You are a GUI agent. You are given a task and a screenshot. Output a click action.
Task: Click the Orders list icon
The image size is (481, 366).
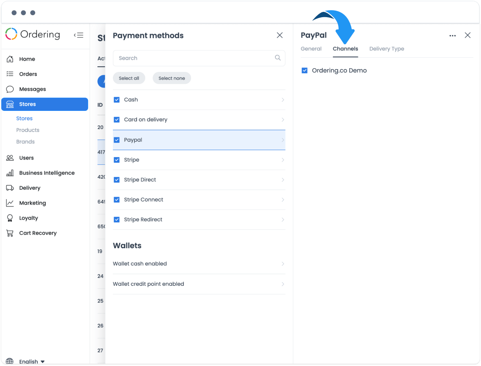tap(10, 74)
